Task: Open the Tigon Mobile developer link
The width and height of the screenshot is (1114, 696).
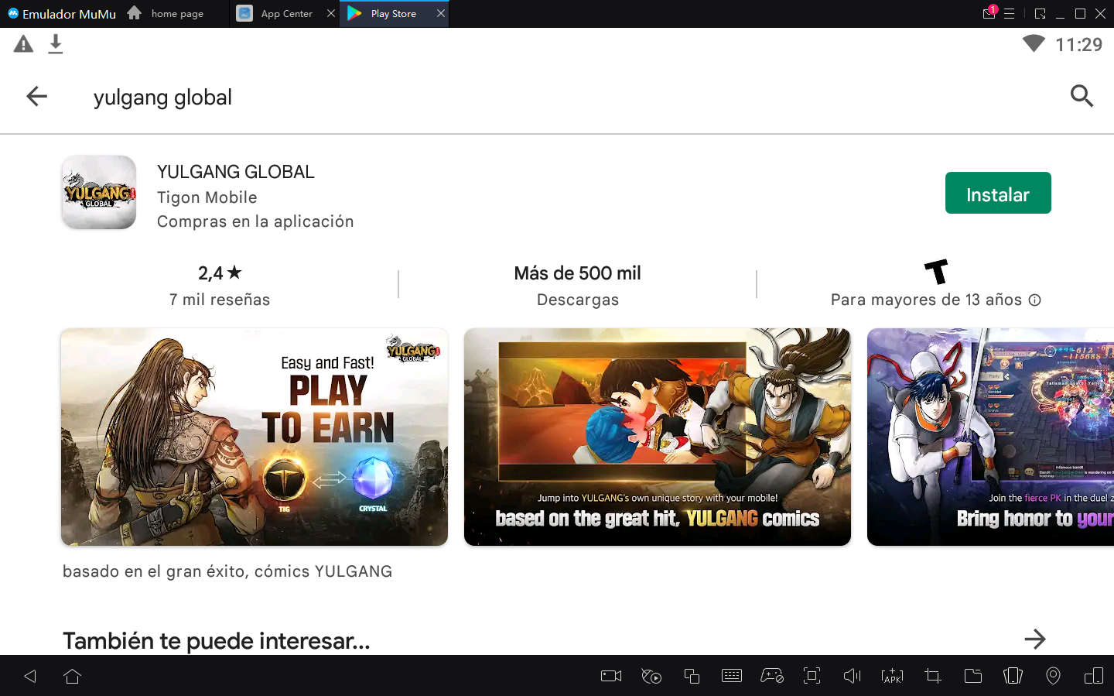Action: 207,197
